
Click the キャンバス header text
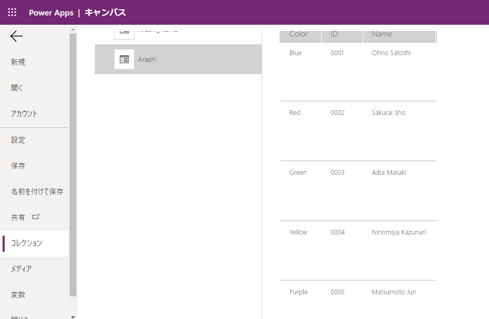(105, 12)
